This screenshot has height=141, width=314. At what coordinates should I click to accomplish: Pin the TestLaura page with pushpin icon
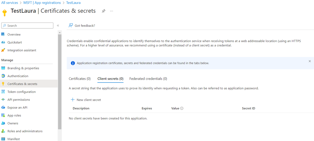point(104,11)
